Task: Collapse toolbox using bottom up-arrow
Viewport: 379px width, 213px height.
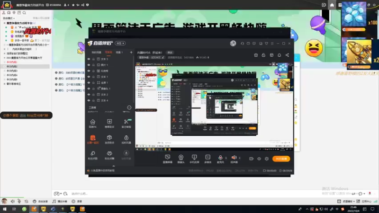Action: tap(114, 166)
